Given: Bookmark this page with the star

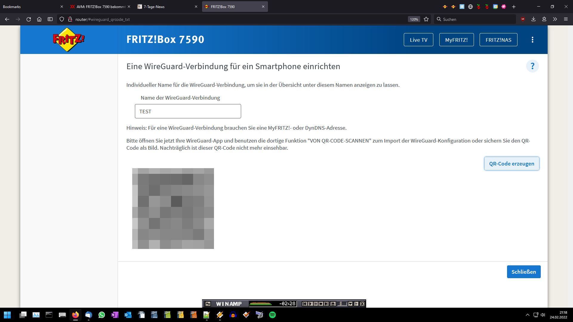Looking at the screenshot, I should click(x=426, y=19).
